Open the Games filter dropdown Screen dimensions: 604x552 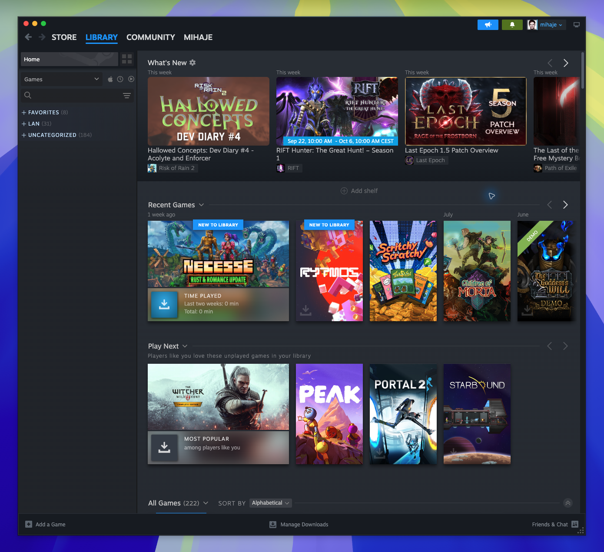tap(62, 79)
